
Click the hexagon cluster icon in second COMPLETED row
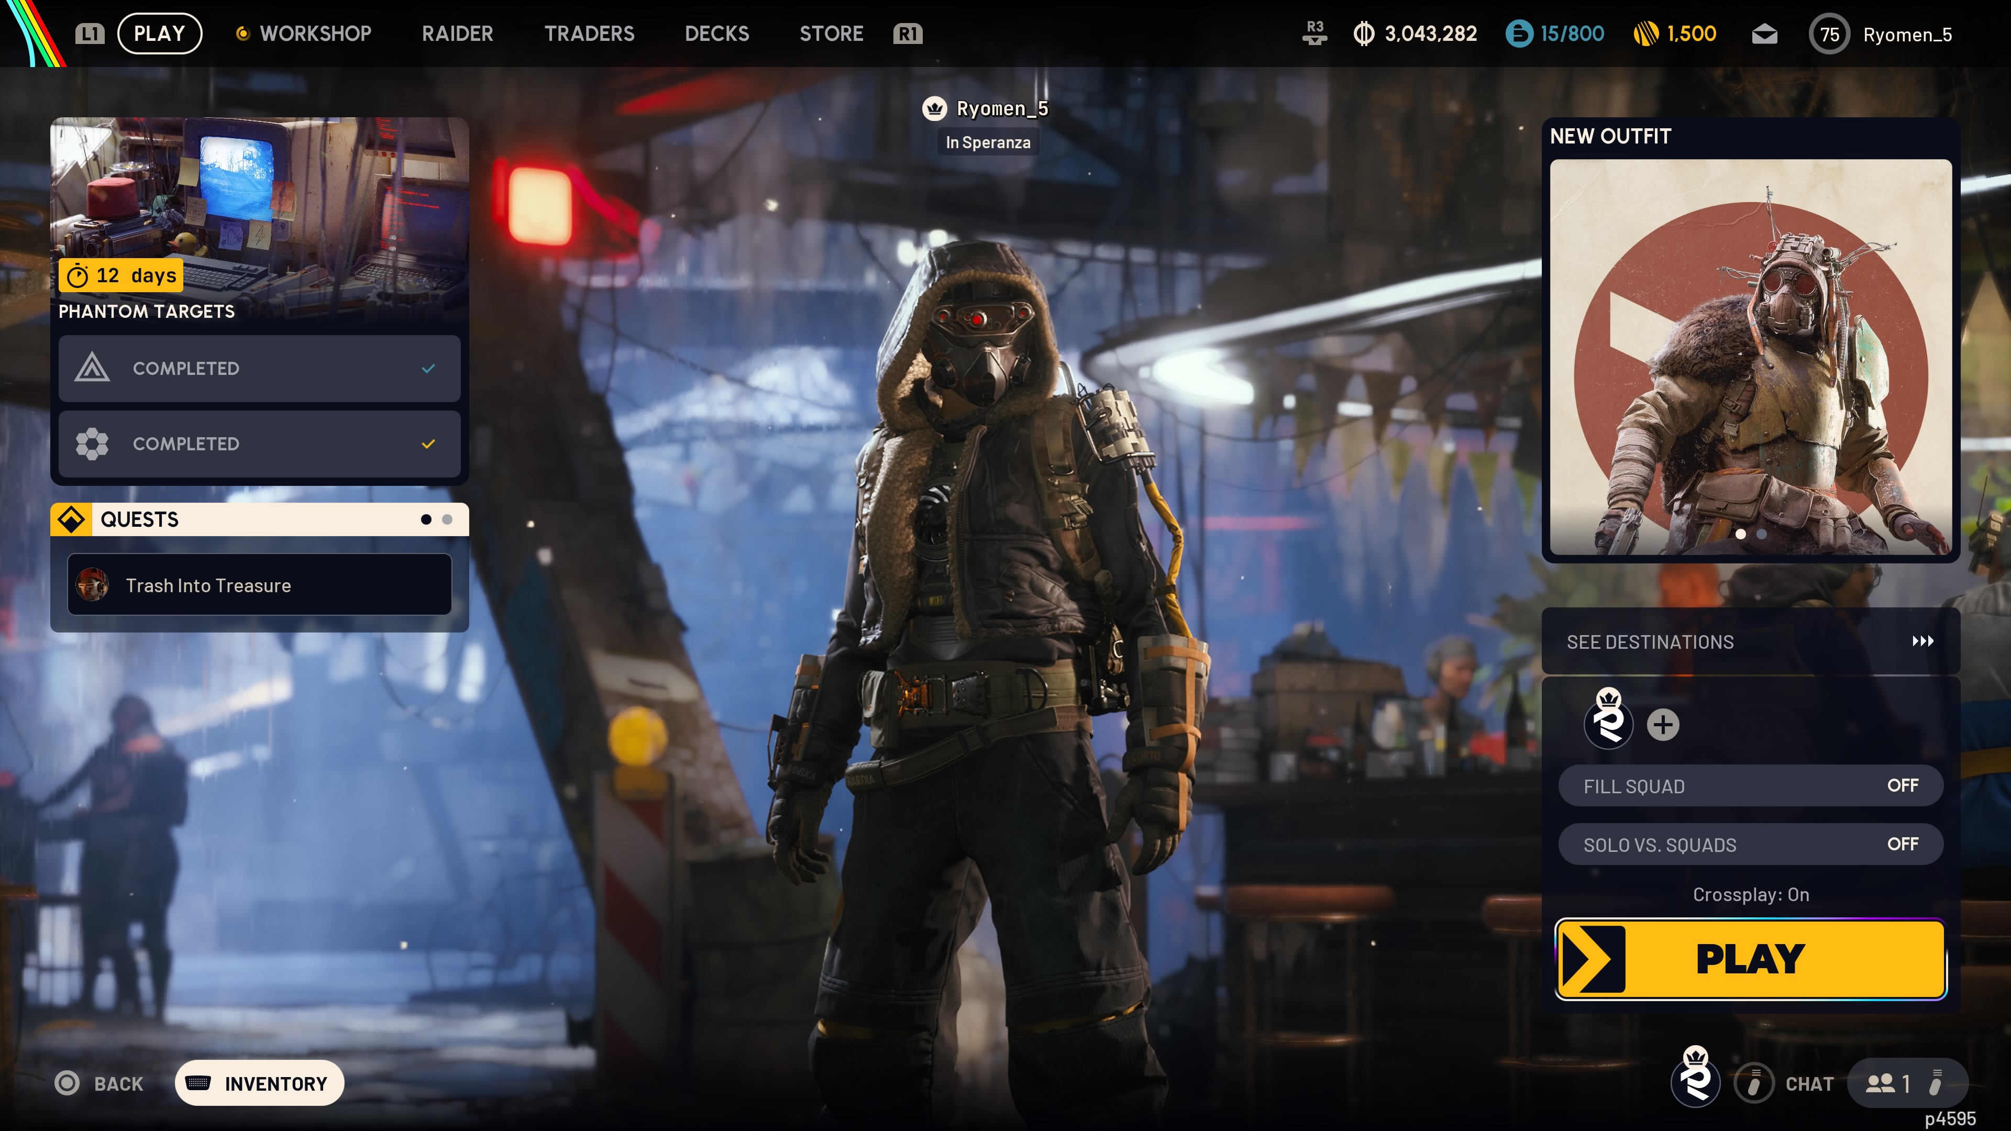coord(92,443)
